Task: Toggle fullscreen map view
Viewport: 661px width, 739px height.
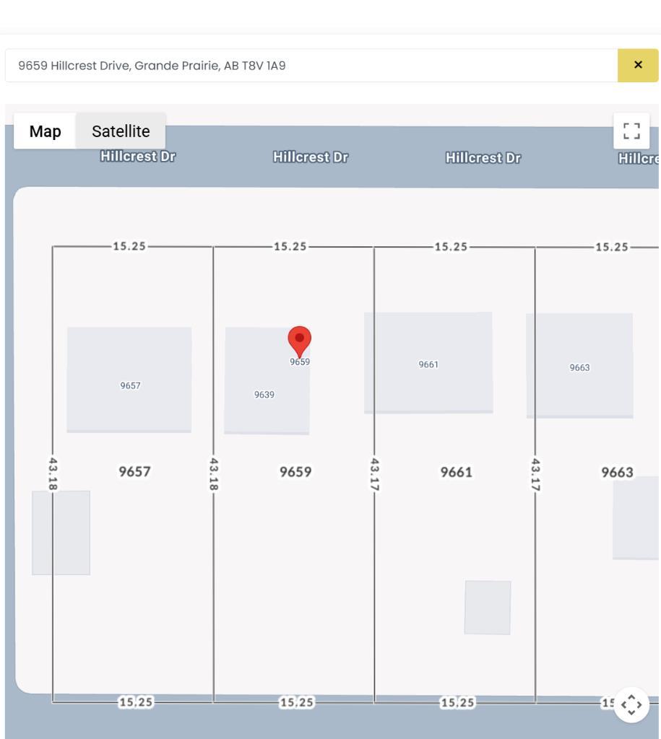Action: point(631,131)
